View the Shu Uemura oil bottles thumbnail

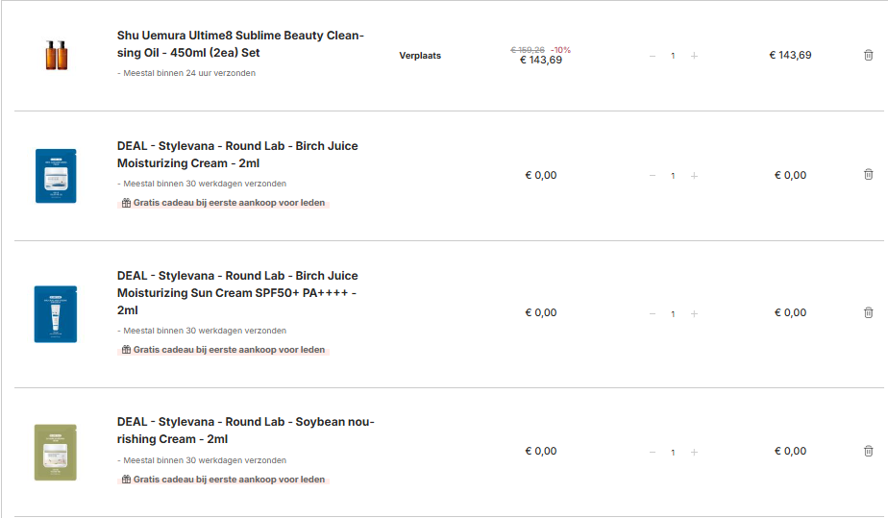point(56,56)
